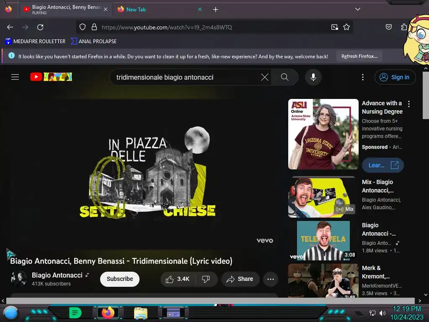
Task: Click the padlock site info icon
Action: [x=94, y=27]
